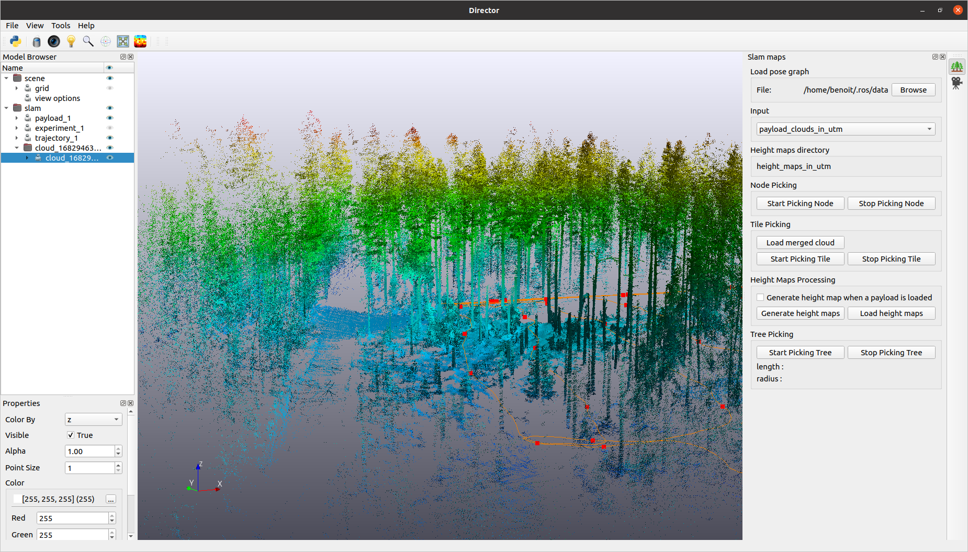Image resolution: width=968 pixels, height=552 pixels.
Task: Increase Alpha value with up stepper
Action: 118,448
